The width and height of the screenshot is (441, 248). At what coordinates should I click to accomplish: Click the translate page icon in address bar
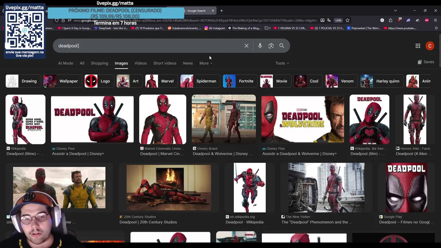(329, 20)
